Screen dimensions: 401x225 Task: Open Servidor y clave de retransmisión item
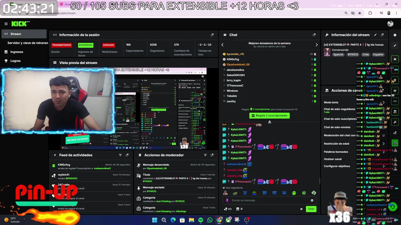28,43
